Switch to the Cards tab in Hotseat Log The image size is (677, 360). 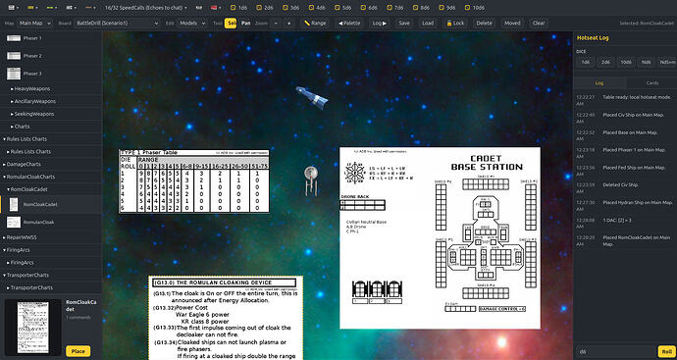click(652, 82)
